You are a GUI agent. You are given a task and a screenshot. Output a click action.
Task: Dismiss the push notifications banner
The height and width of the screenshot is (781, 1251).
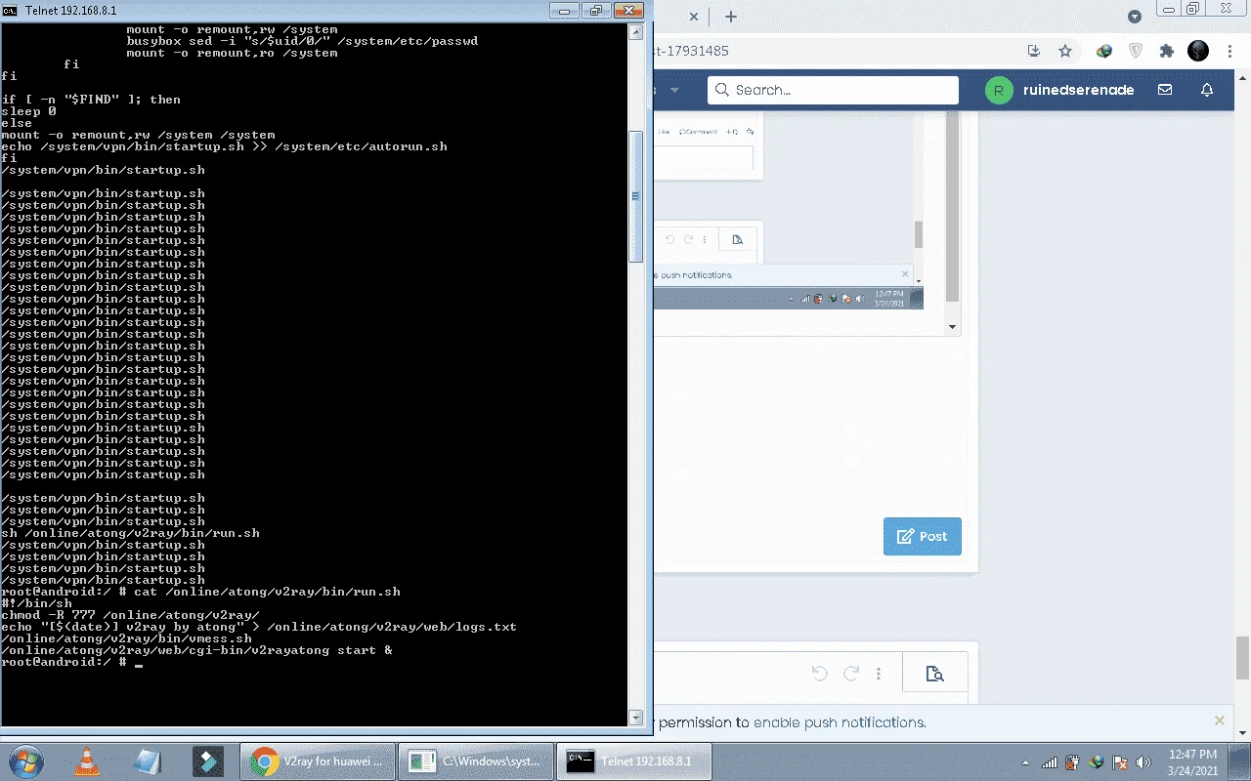pos(1219,720)
